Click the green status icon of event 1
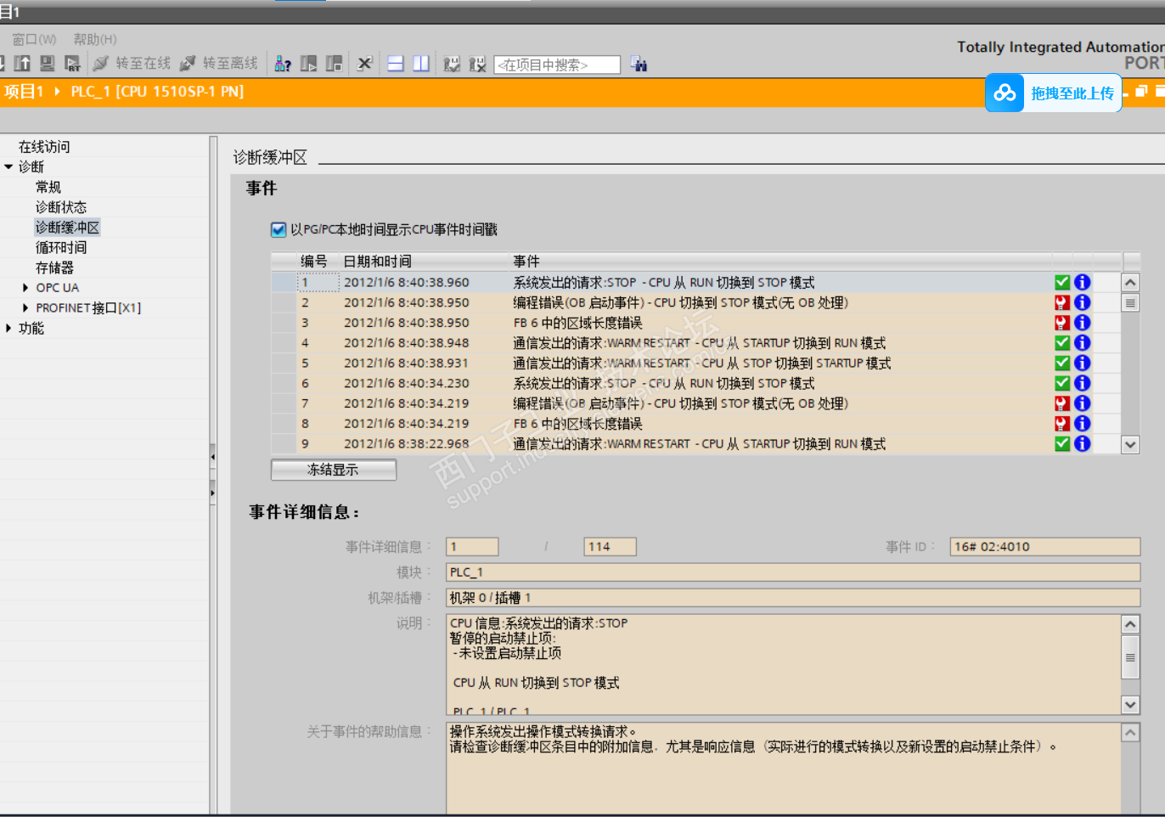 [x=1062, y=283]
